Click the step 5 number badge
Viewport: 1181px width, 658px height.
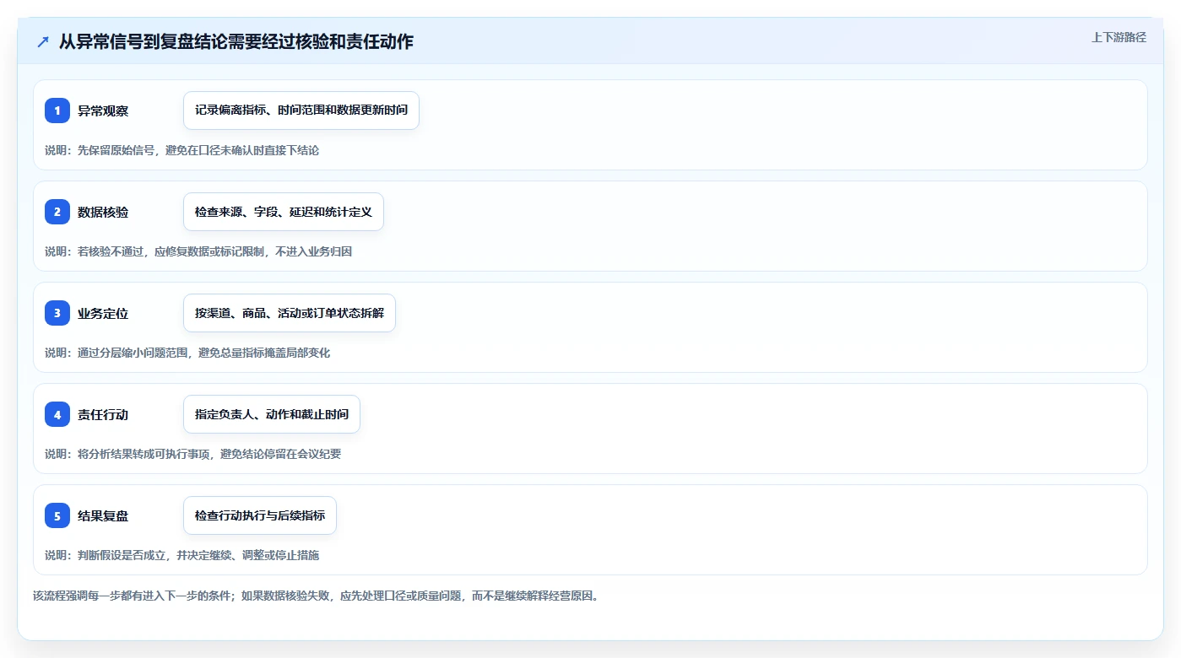[57, 515]
